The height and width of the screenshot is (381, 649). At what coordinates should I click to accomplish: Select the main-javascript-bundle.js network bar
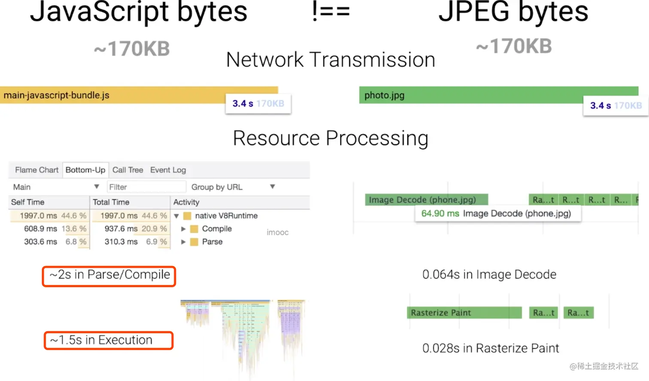[x=112, y=95]
